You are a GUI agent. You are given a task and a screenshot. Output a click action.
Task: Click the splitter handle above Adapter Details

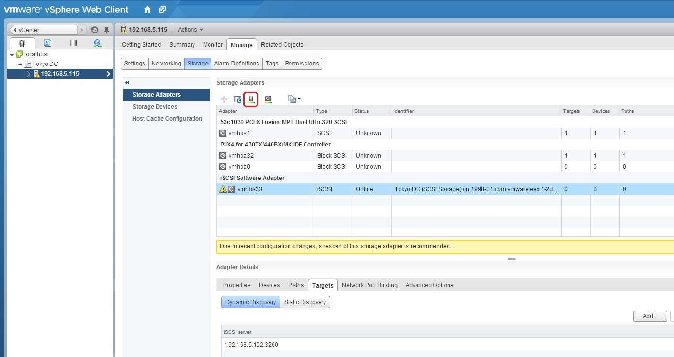tap(511, 260)
